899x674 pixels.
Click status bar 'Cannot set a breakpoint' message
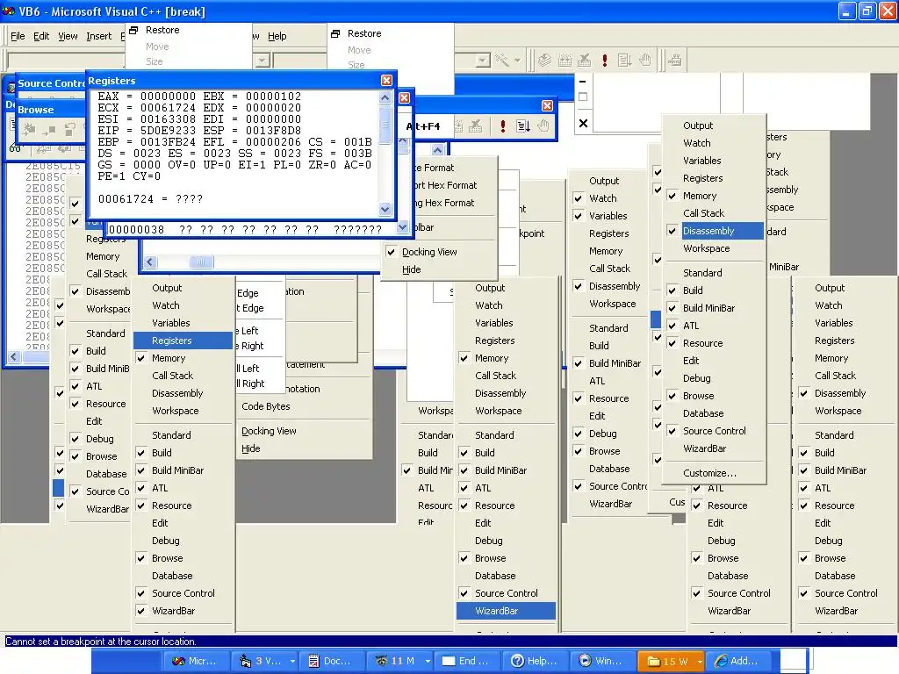pos(101,642)
